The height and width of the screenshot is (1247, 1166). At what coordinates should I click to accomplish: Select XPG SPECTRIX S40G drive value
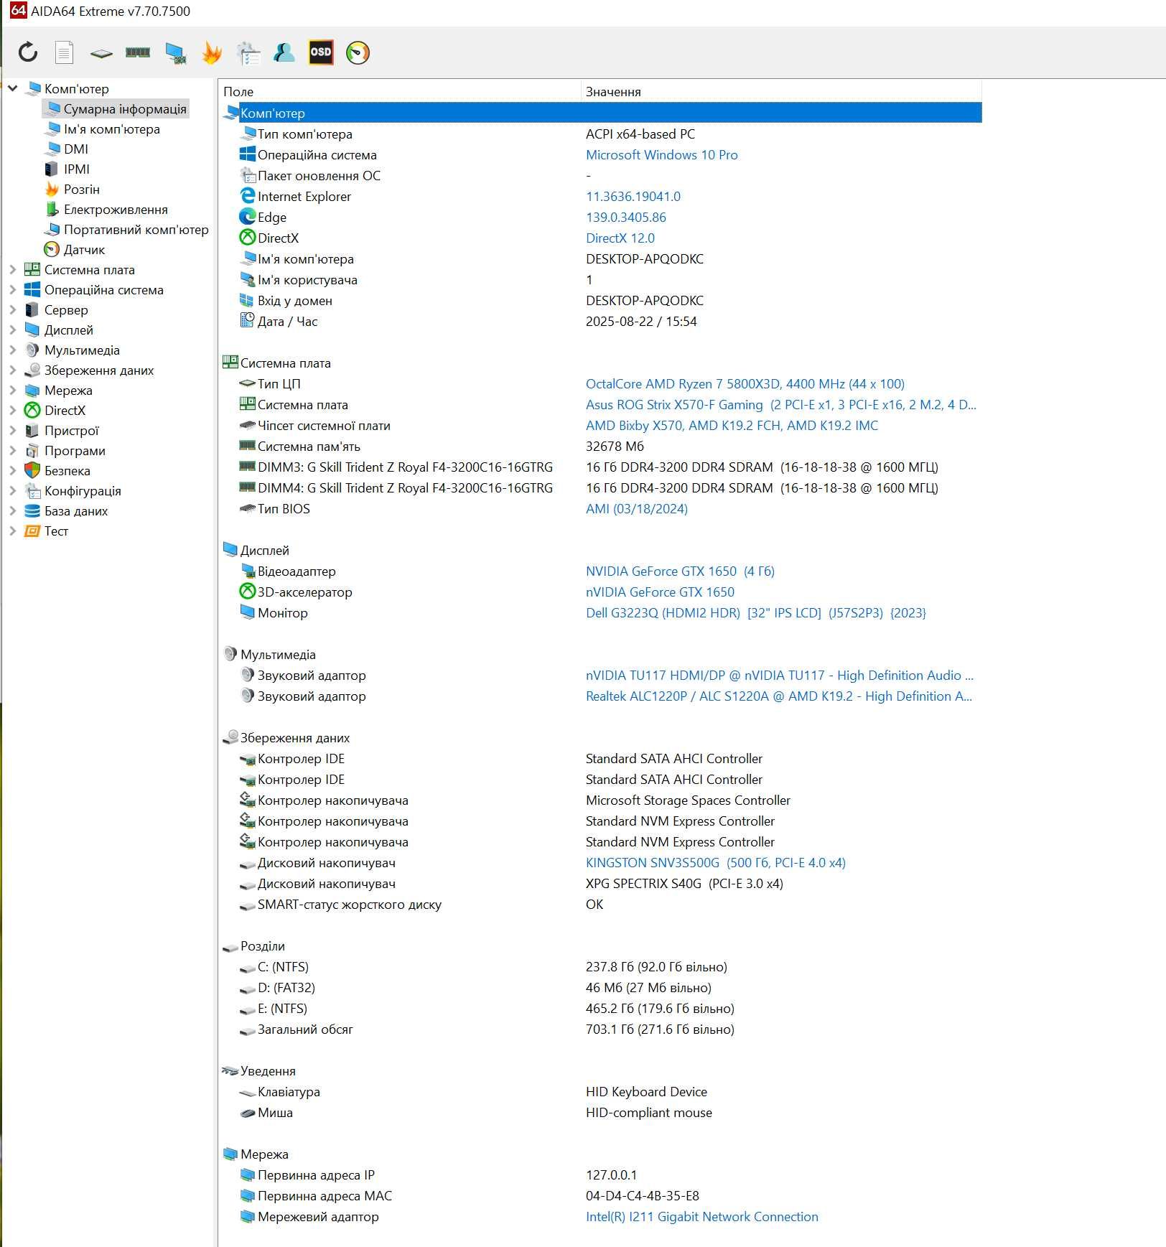684,884
